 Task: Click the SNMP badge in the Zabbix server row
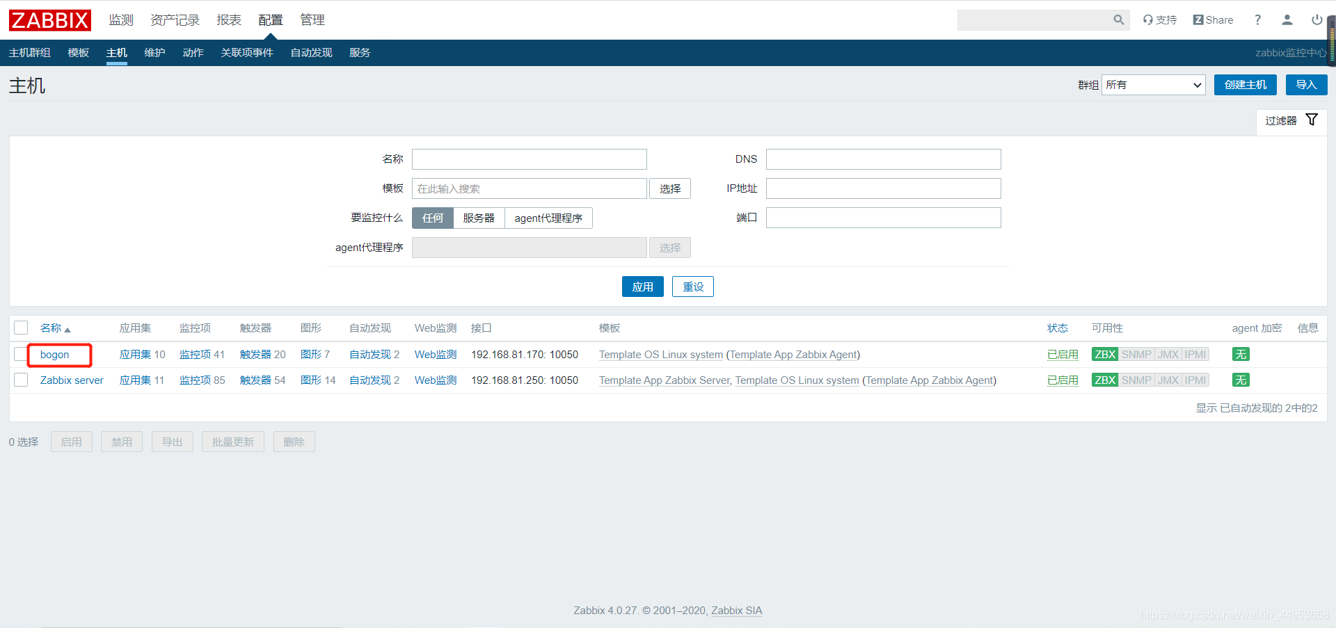(1136, 380)
